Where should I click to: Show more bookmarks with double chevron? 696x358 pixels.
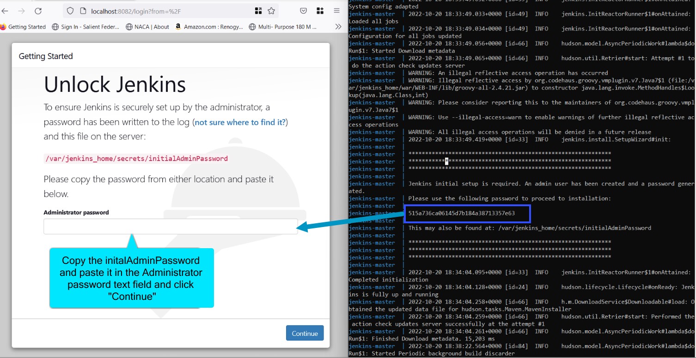[338, 27]
